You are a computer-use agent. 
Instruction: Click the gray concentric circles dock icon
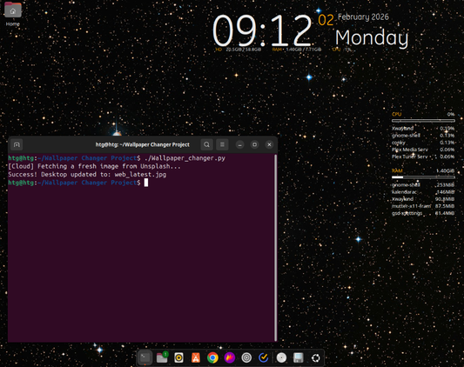click(x=246, y=357)
